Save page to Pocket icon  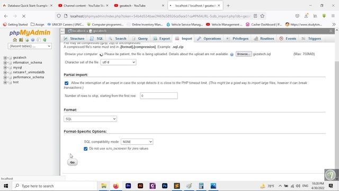(x=297, y=16)
